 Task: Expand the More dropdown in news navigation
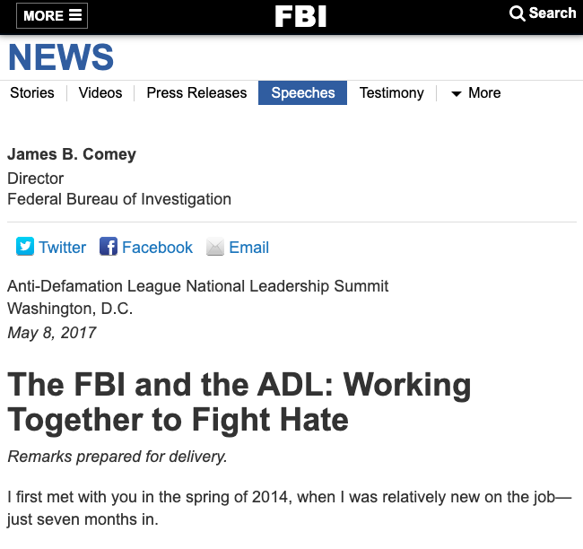475,93
